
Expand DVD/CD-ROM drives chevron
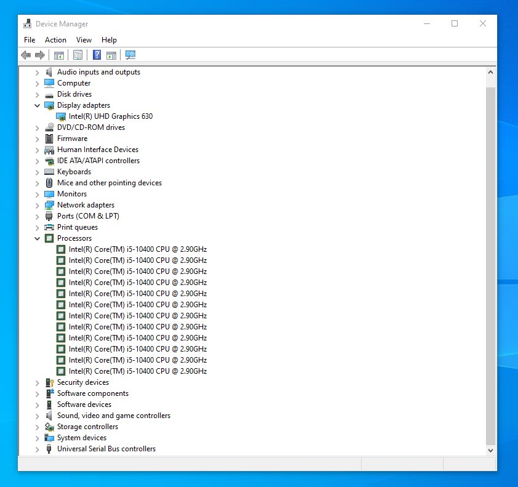[38, 128]
